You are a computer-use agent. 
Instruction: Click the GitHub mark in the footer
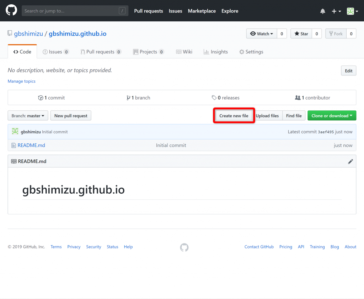click(x=184, y=247)
